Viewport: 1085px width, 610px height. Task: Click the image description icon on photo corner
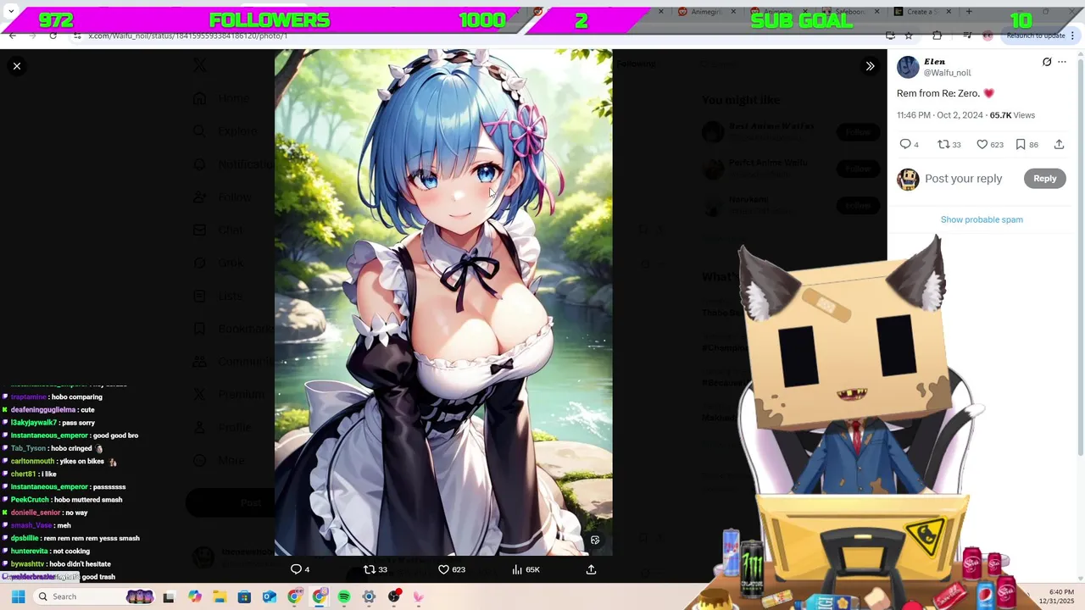pyautogui.click(x=595, y=540)
